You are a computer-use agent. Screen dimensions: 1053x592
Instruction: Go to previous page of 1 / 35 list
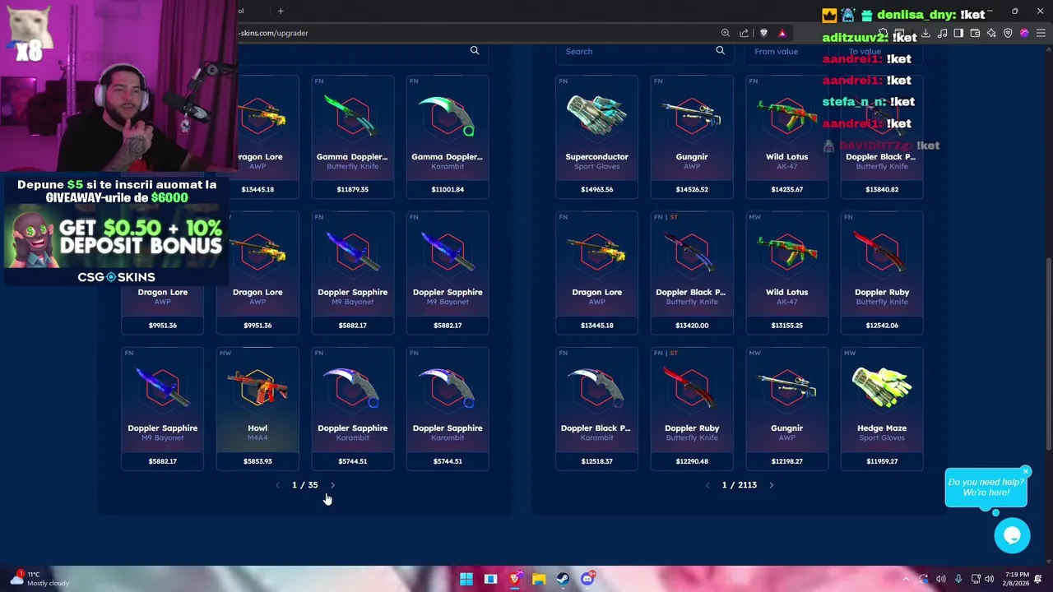(x=277, y=485)
